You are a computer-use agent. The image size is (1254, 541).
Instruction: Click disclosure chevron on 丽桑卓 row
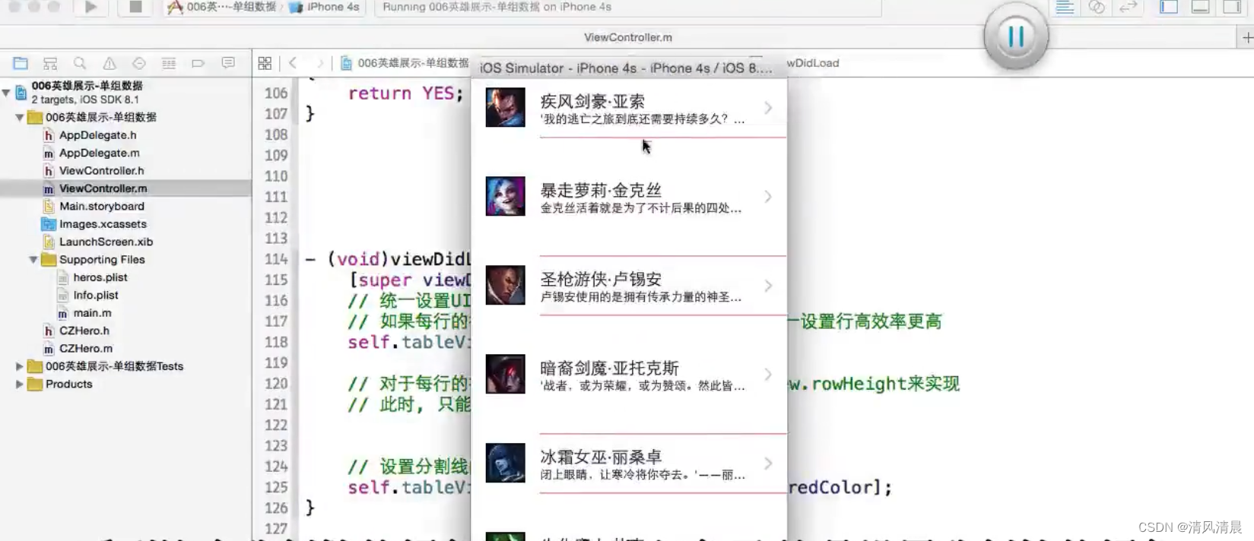coord(768,463)
